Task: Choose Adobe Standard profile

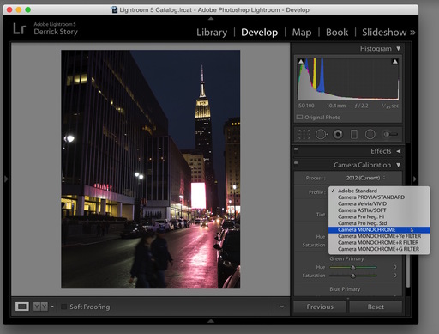Action: 379,191
